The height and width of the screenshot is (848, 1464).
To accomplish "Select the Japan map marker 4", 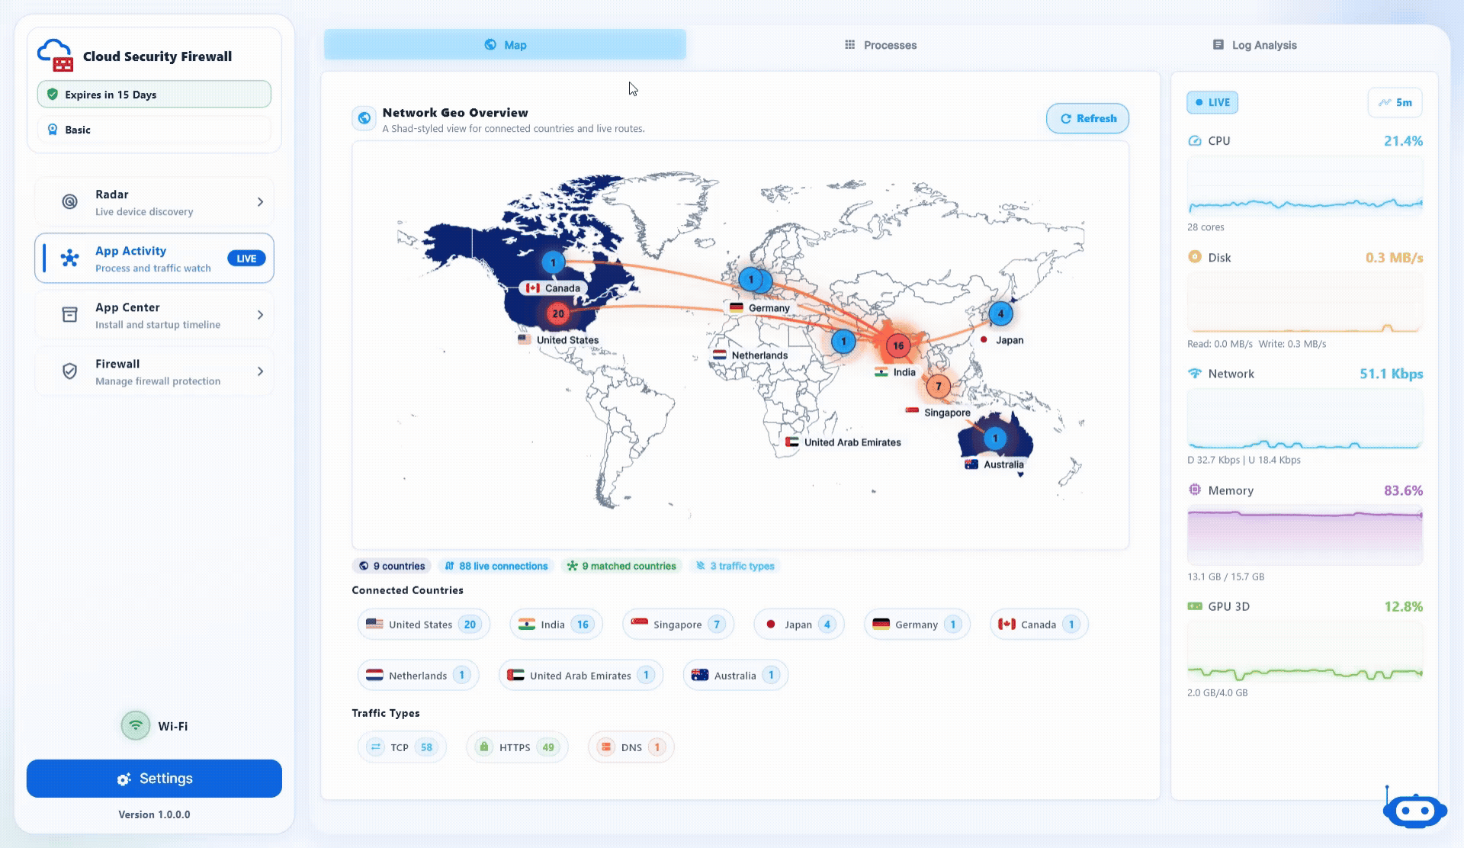I will pos(1001,313).
